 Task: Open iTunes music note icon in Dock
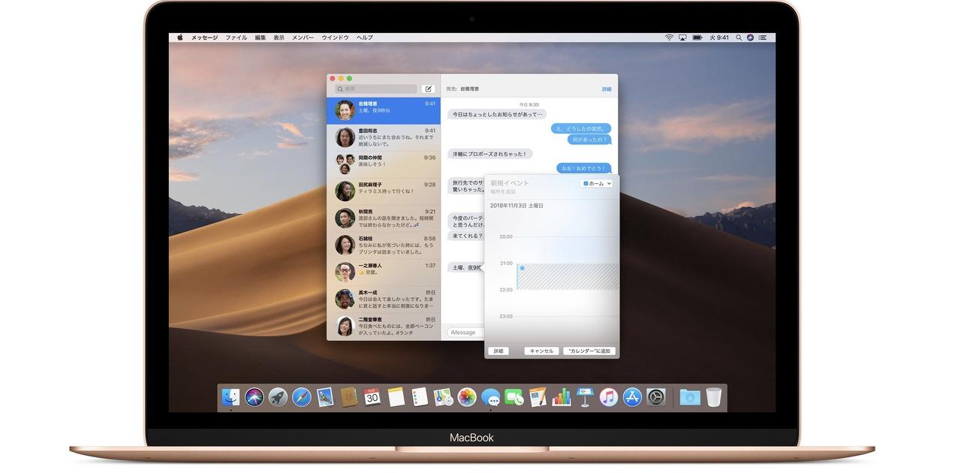[609, 397]
